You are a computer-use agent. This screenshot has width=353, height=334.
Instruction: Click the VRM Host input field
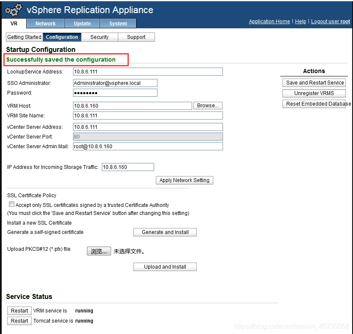pos(133,106)
